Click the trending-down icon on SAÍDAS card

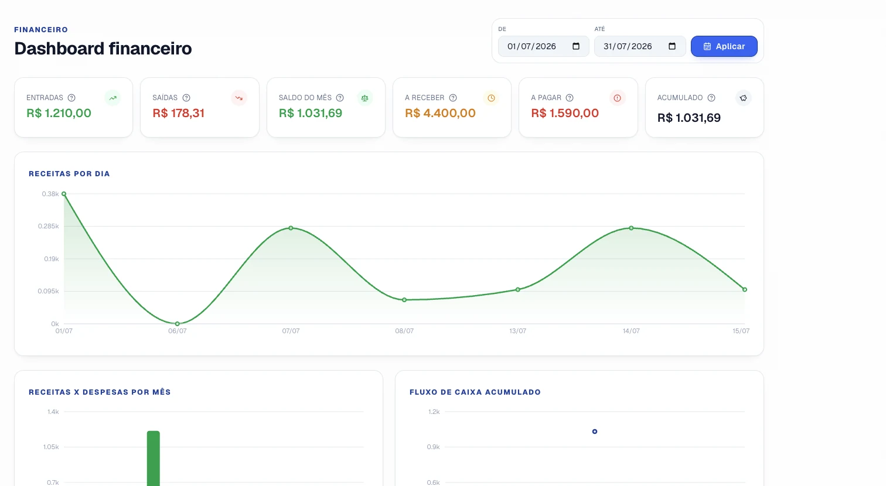[x=239, y=98]
